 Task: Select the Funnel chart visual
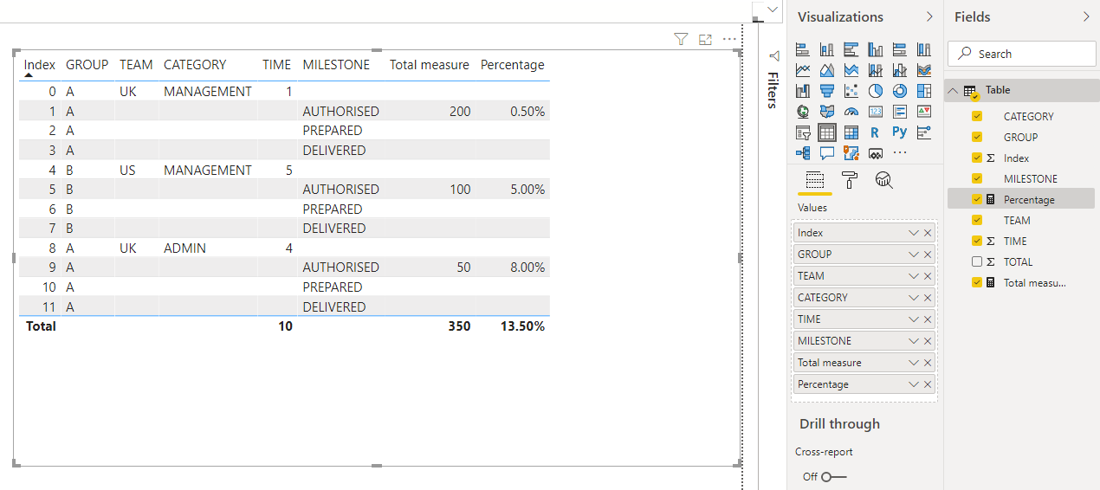(826, 91)
